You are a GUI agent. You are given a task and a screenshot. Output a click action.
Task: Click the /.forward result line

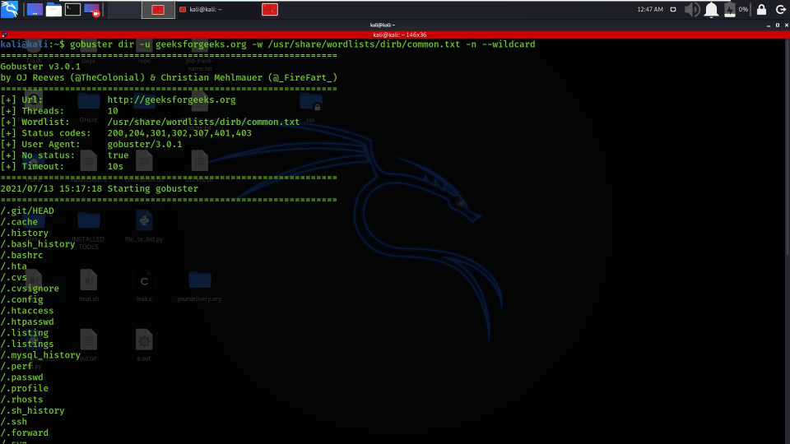(x=24, y=432)
